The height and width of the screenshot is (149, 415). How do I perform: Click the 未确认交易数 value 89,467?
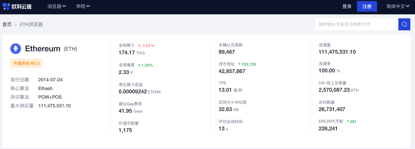pos(227,52)
